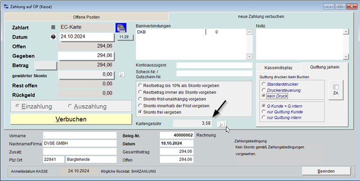Click the Plz field 22941
The height and width of the screenshot is (181, 360).
(x=53, y=159)
